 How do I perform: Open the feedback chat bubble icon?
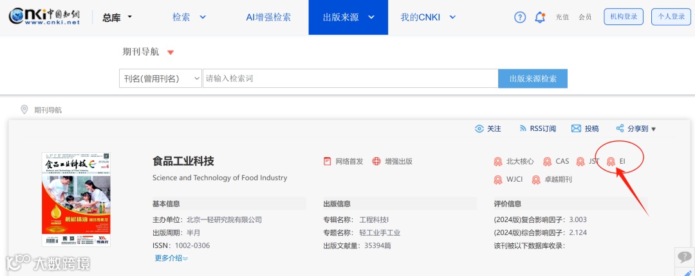[x=685, y=257]
